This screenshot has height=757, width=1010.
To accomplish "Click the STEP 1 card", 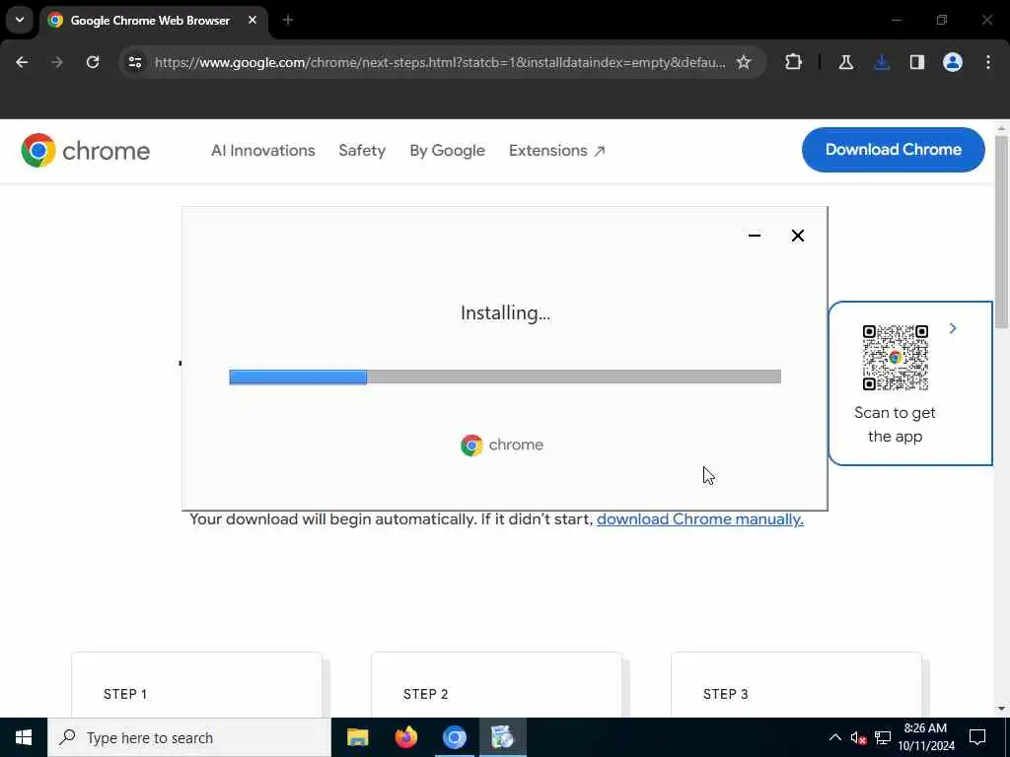I will [x=196, y=686].
